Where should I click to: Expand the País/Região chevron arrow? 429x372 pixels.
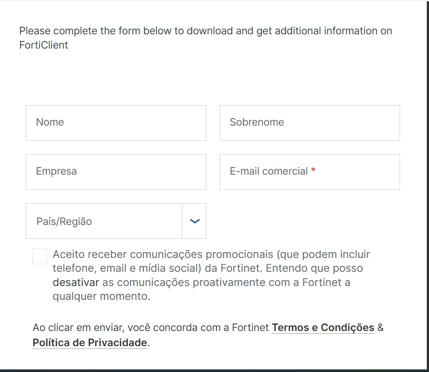point(195,221)
